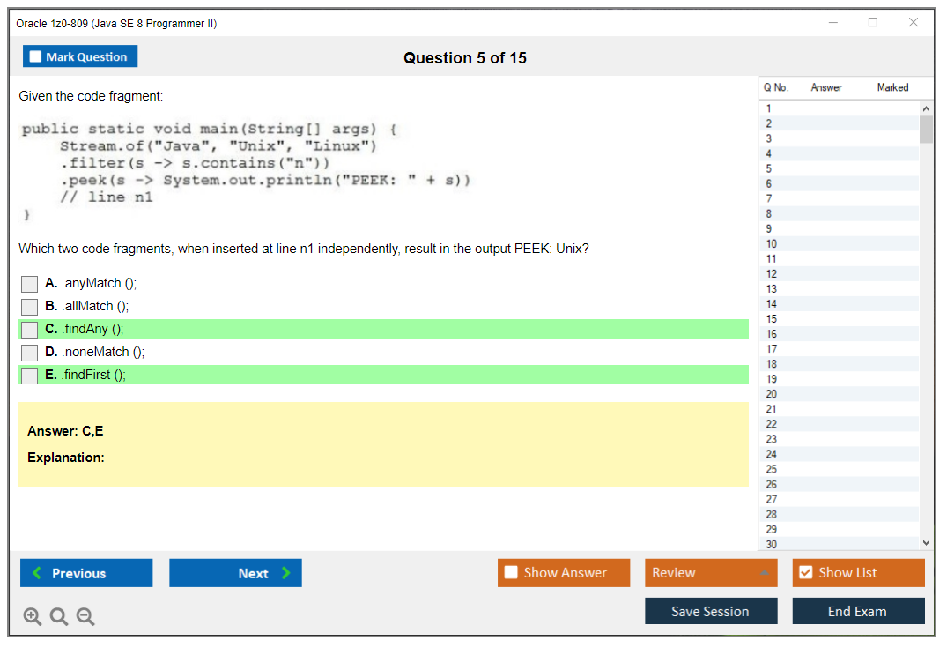947x648 pixels.
Task: Check answer option A anyMatch
Action: click(29, 283)
